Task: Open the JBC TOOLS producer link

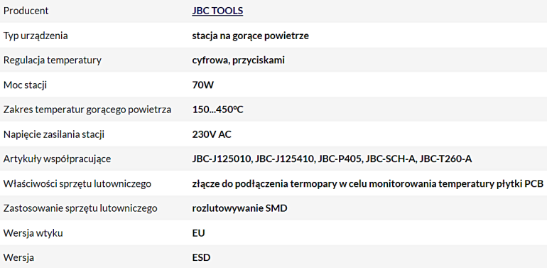Action: [217, 11]
